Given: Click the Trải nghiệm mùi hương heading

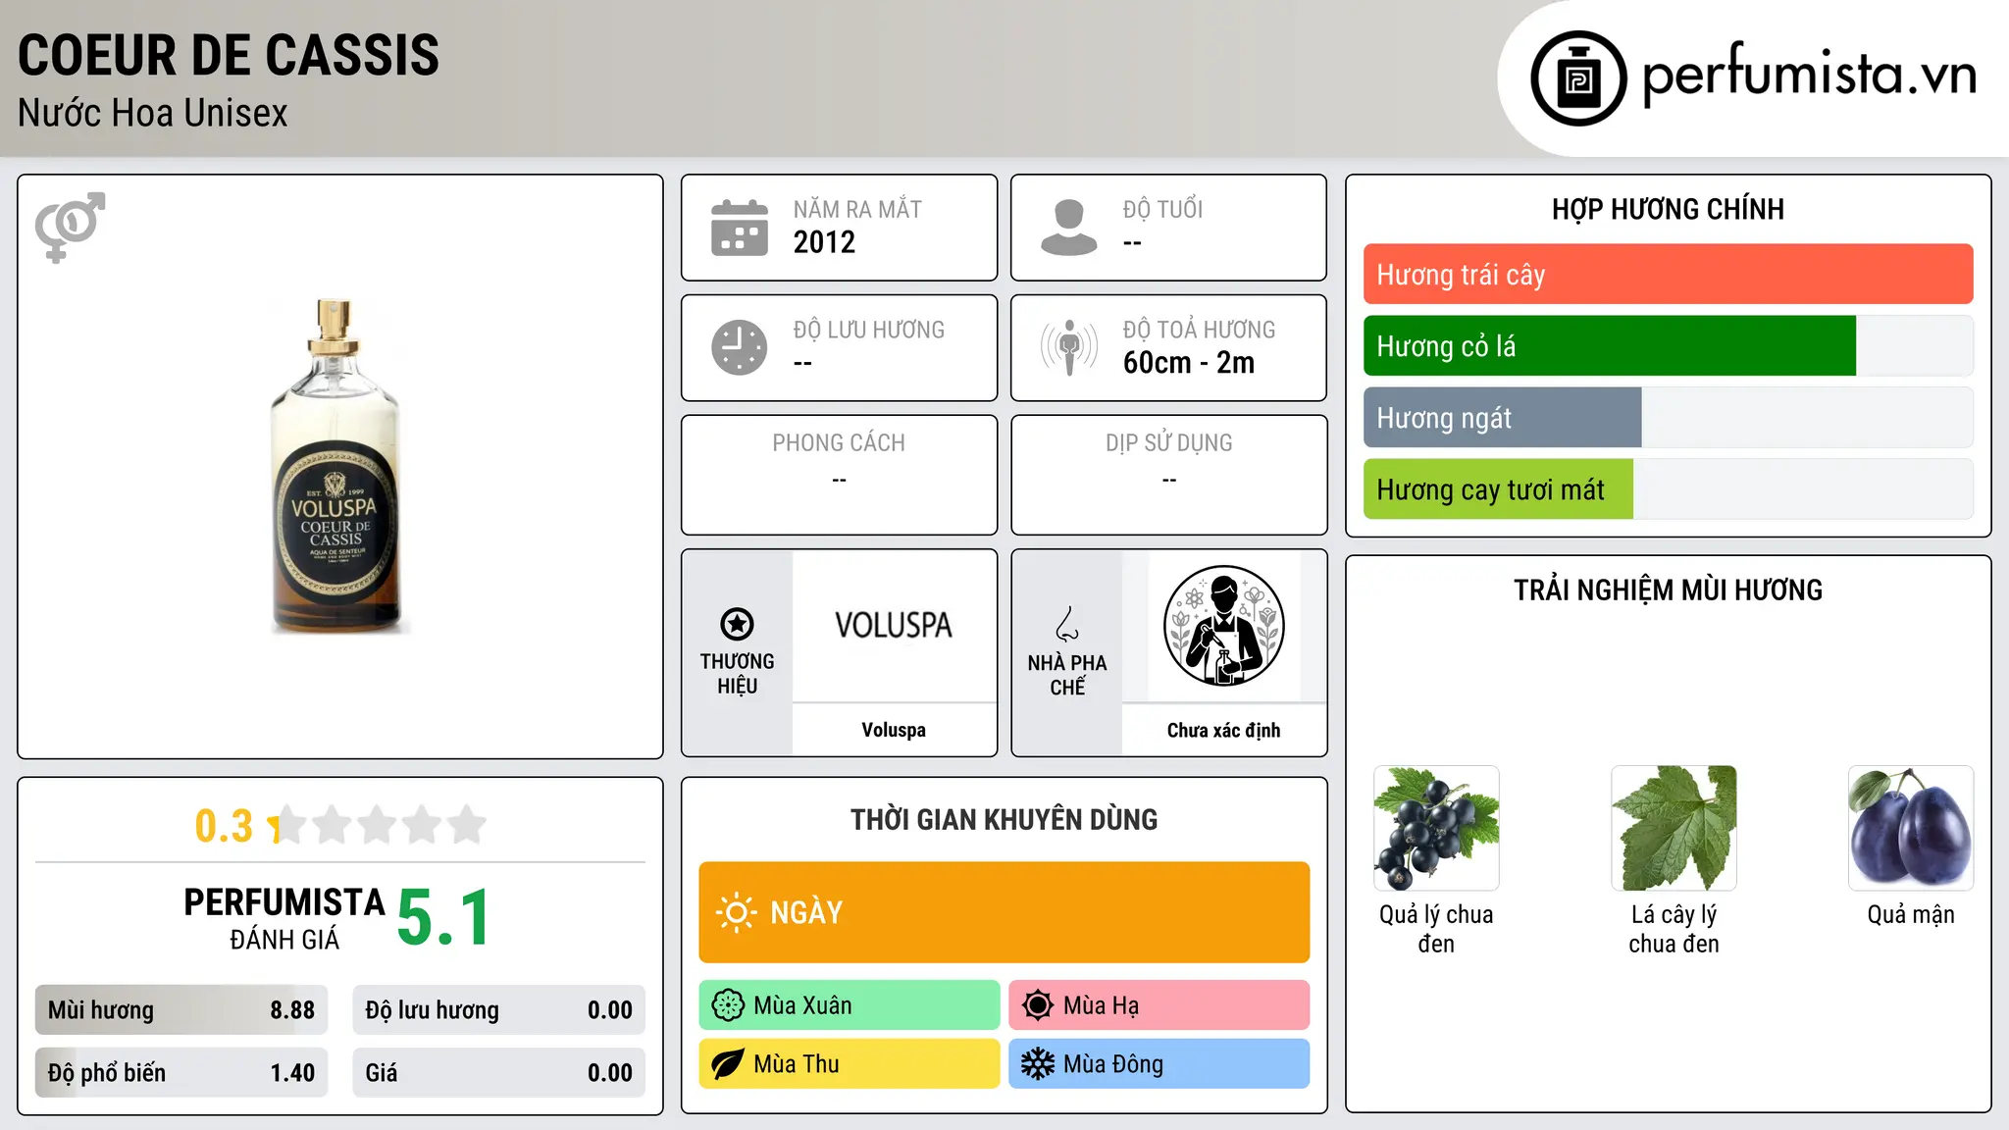Looking at the screenshot, I should pyautogui.click(x=1668, y=590).
